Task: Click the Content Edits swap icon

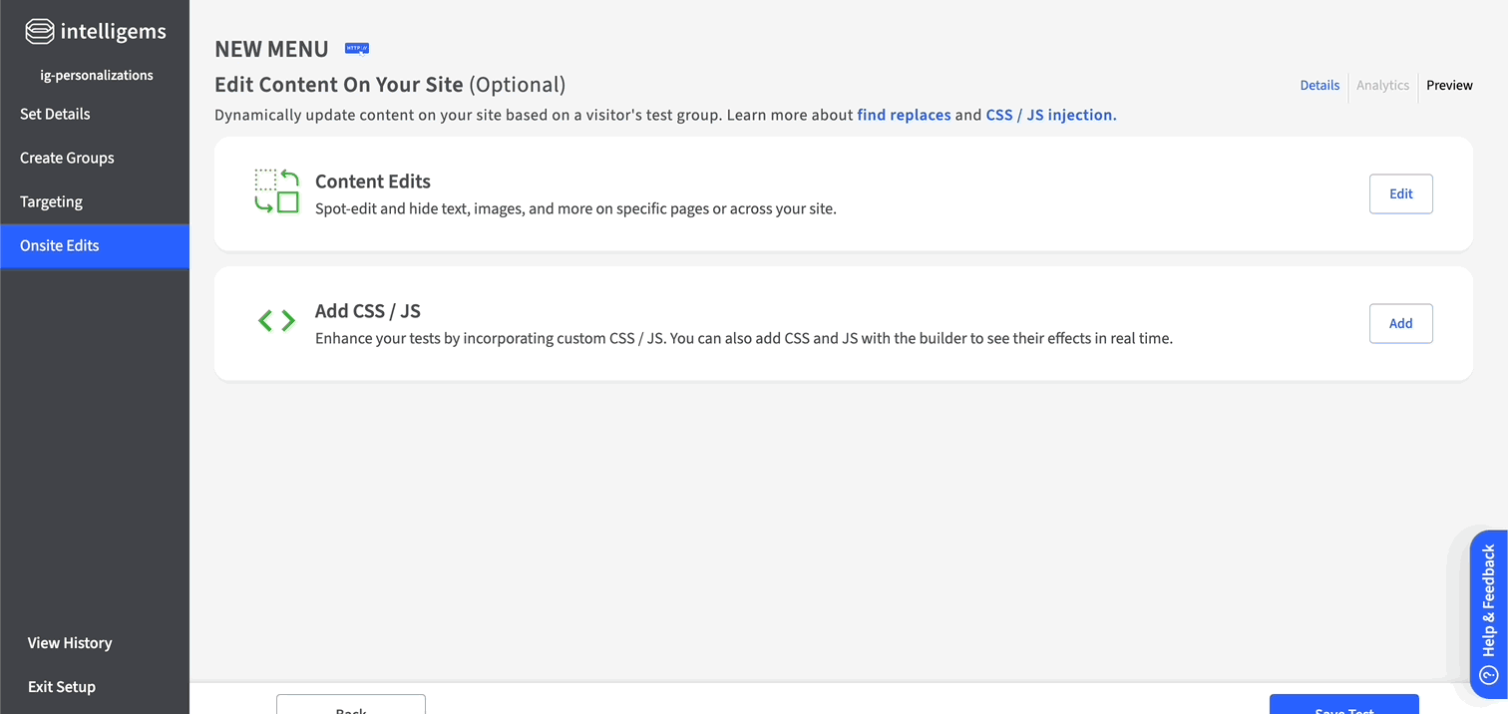Action: pyautogui.click(x=276, y=190)
